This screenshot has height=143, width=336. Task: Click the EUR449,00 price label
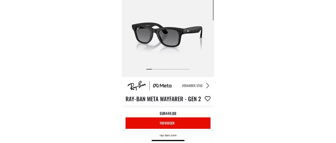(x=168, y=113)
